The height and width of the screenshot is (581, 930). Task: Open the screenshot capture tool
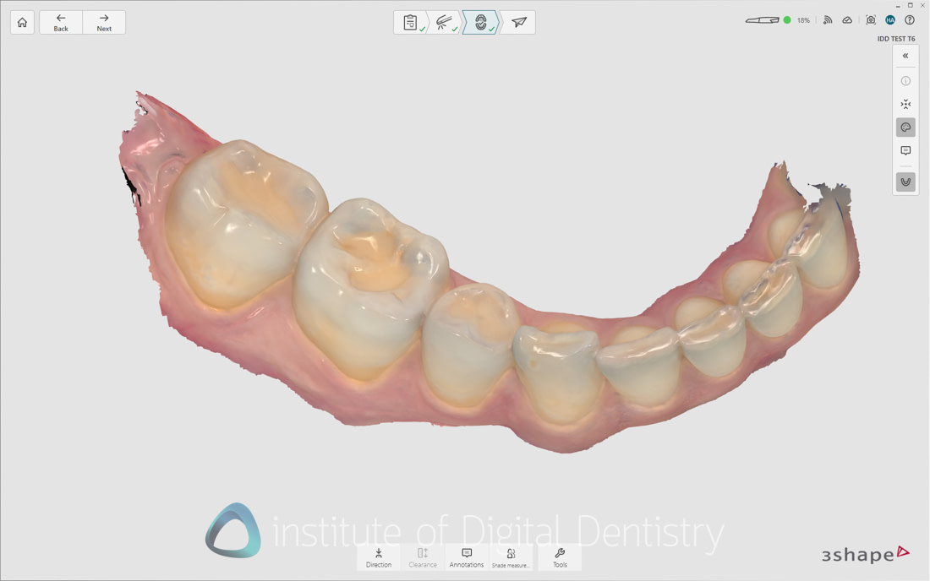click(x=869, y=19)
